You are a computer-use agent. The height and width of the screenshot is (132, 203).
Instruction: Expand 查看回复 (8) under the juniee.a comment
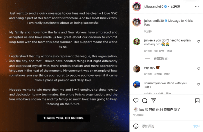161,58
